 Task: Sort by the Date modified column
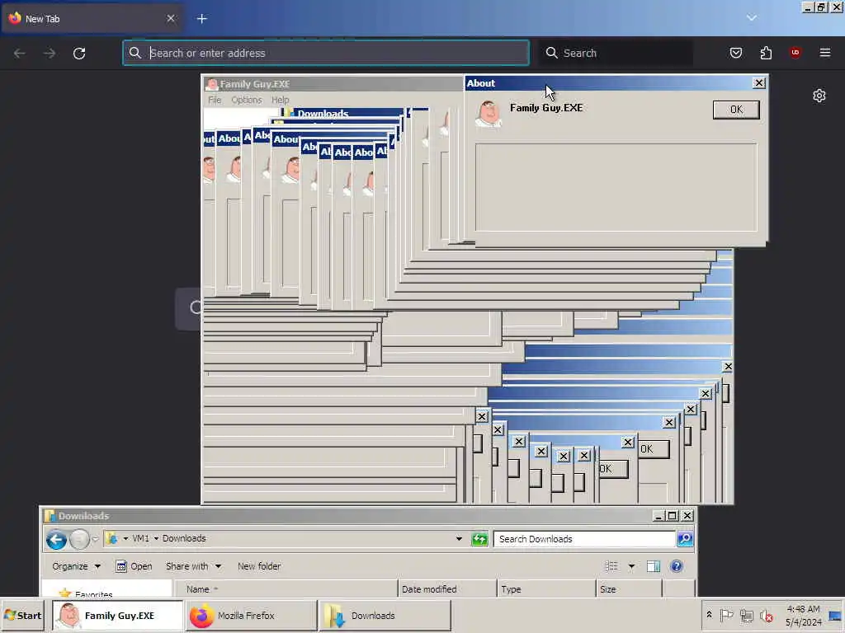447,589
